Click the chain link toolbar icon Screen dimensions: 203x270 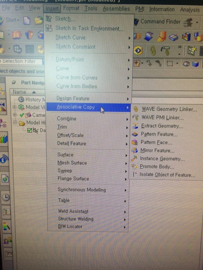tap(153, 51)
